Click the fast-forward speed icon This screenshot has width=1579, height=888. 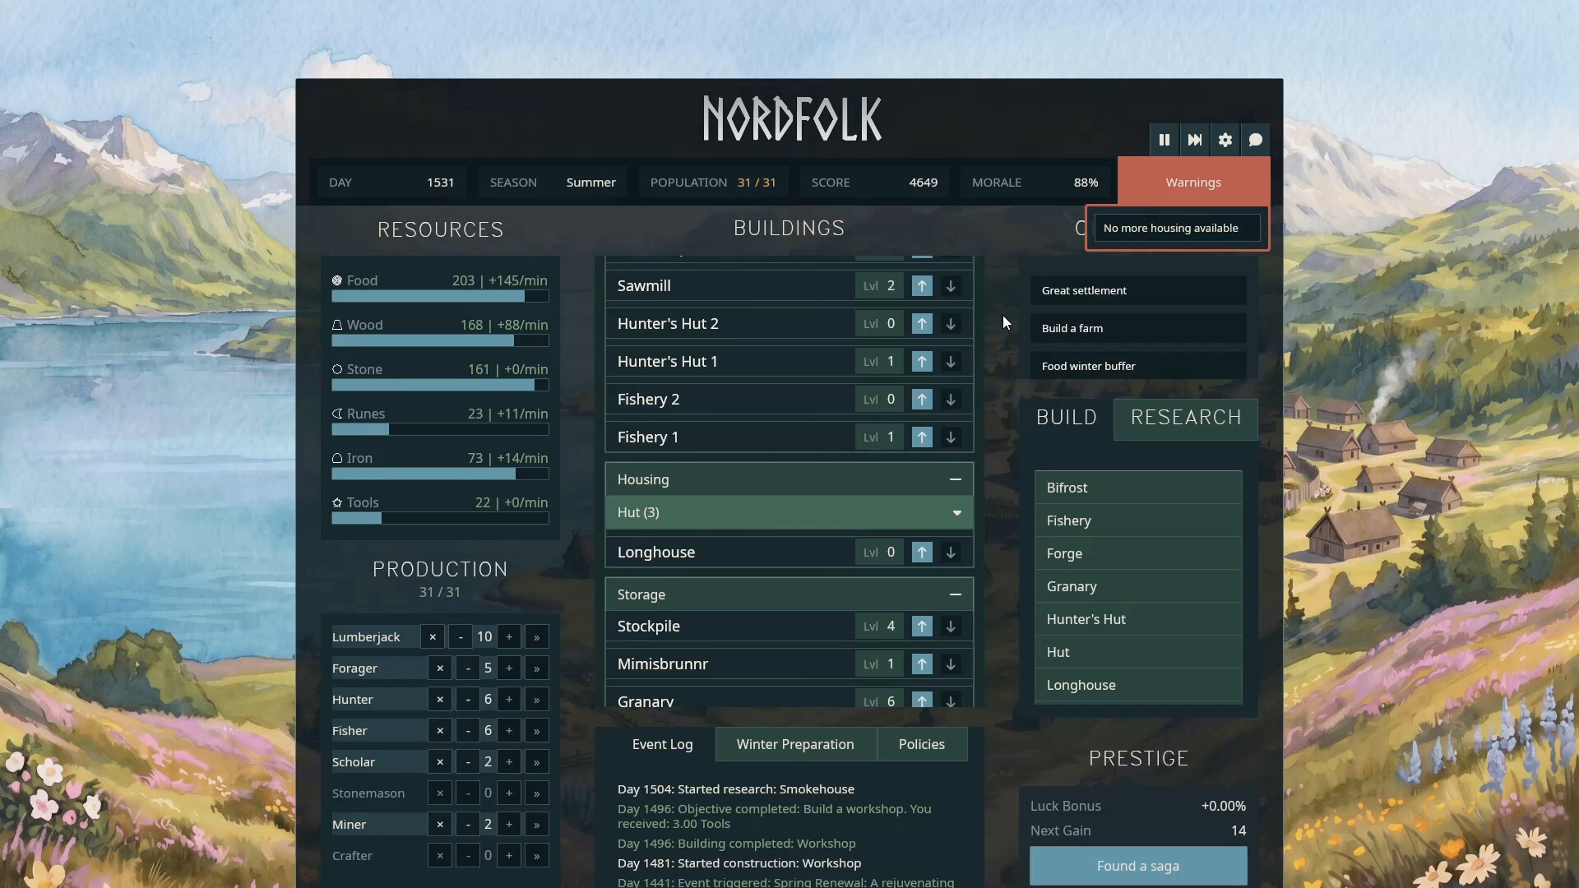pyautogui.click(x=1195, y=140)
